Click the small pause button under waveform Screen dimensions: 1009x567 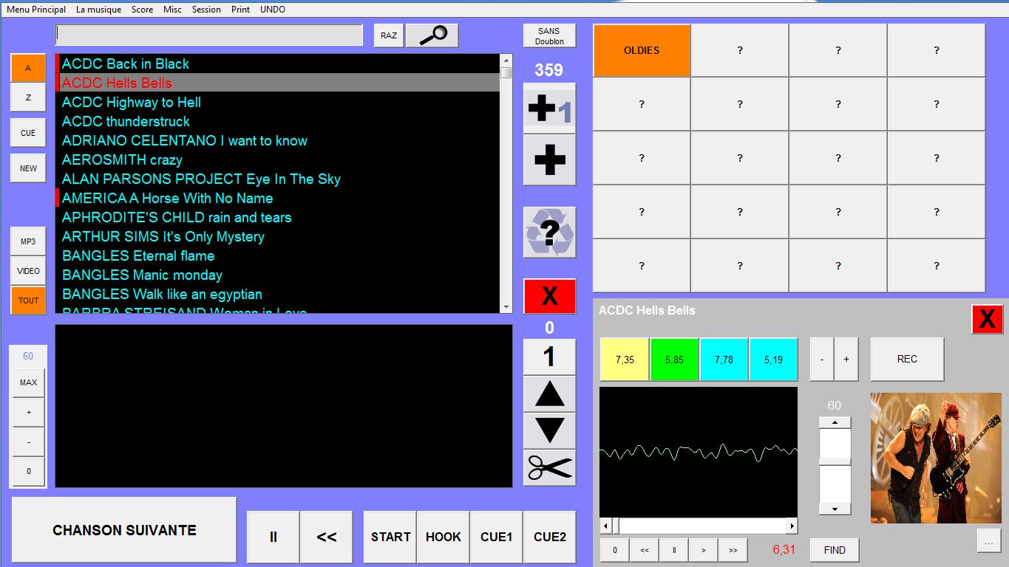pos(673,550)
